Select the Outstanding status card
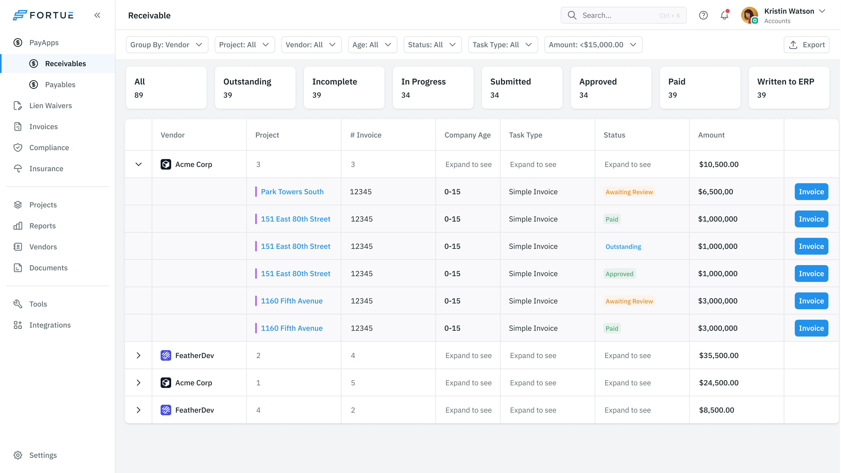This screenshot has width=841, height=473. tap(255, 88)
